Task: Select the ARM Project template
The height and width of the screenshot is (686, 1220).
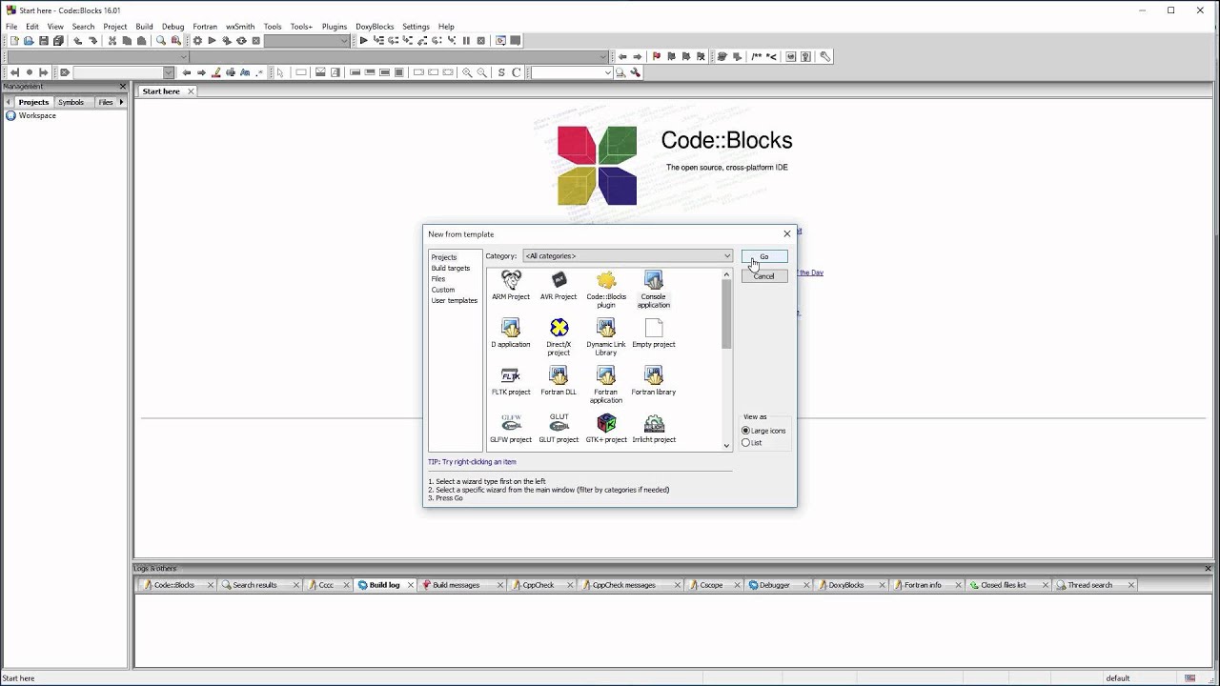Action: (511, 286)
